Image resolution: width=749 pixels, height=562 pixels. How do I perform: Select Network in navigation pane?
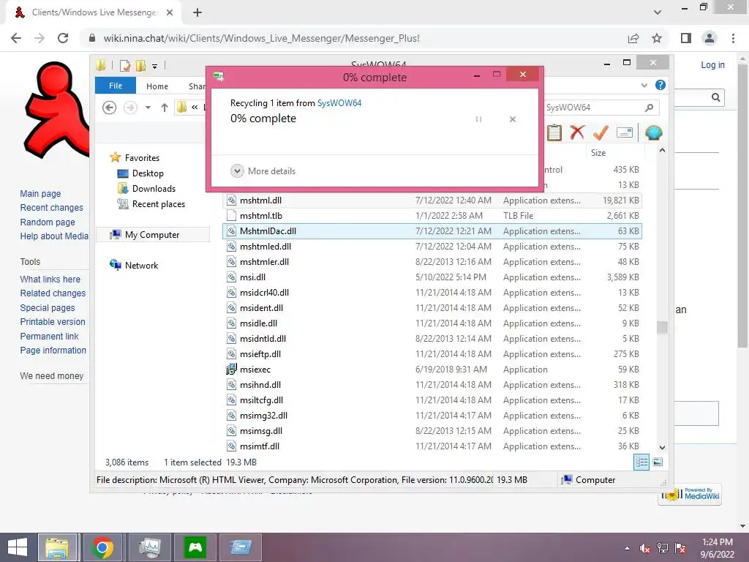(141, 265)
